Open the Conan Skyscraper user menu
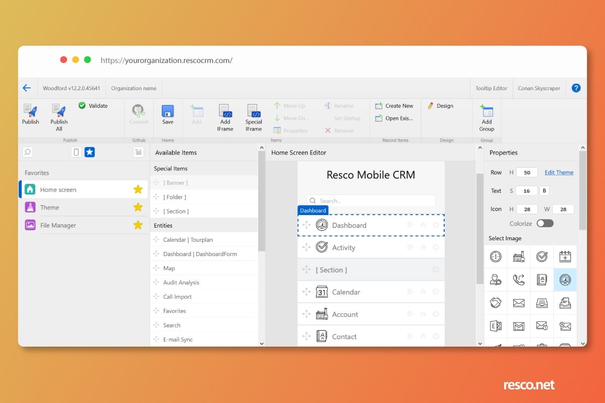Screen dimensions: 605x403 539,88
